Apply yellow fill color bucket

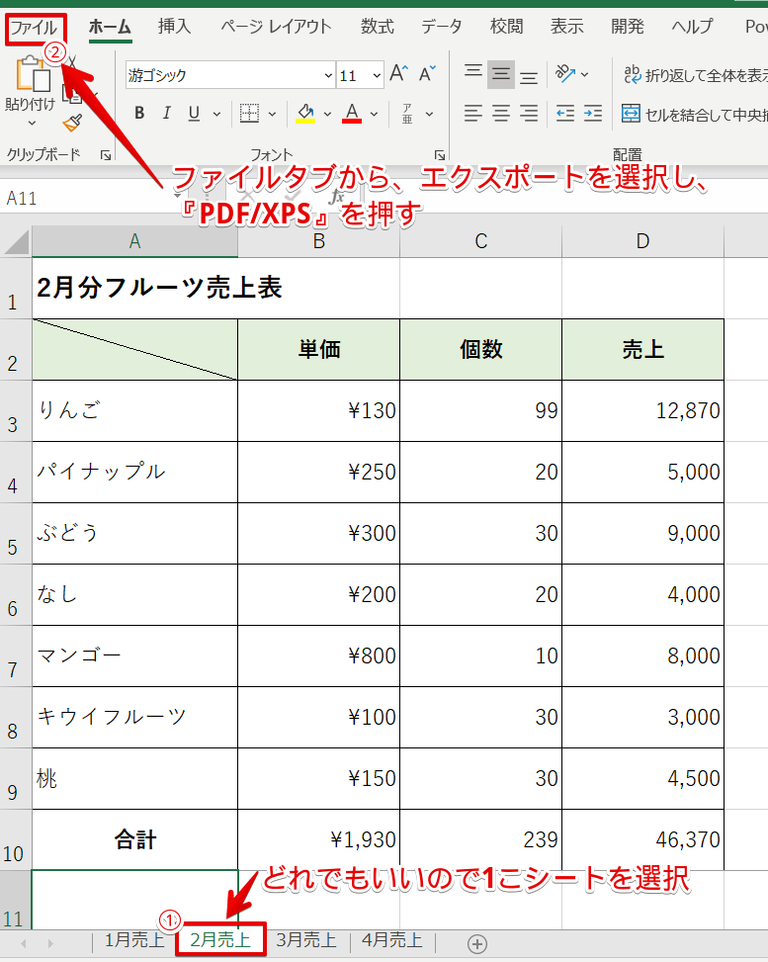click(x=305, y=114)
